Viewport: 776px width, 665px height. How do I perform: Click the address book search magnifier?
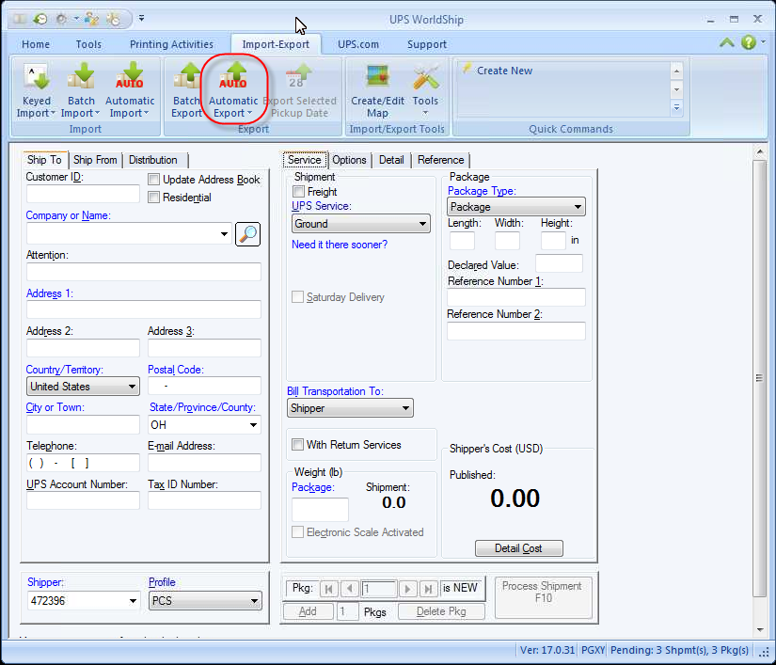[x=248, y=234]
